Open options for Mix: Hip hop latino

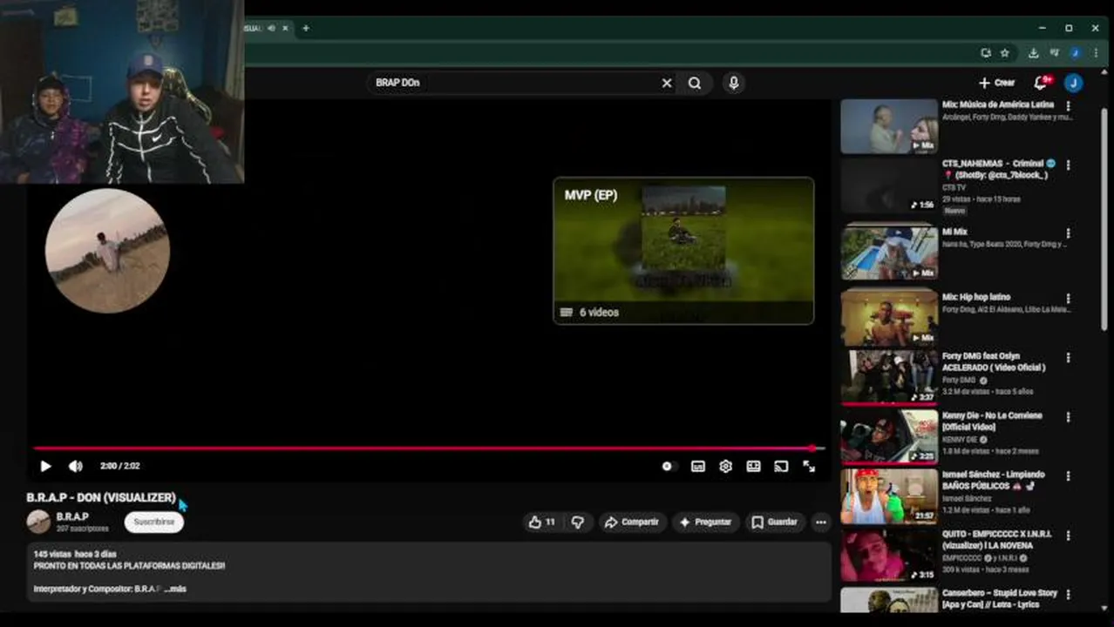[x=1068, y=298]
